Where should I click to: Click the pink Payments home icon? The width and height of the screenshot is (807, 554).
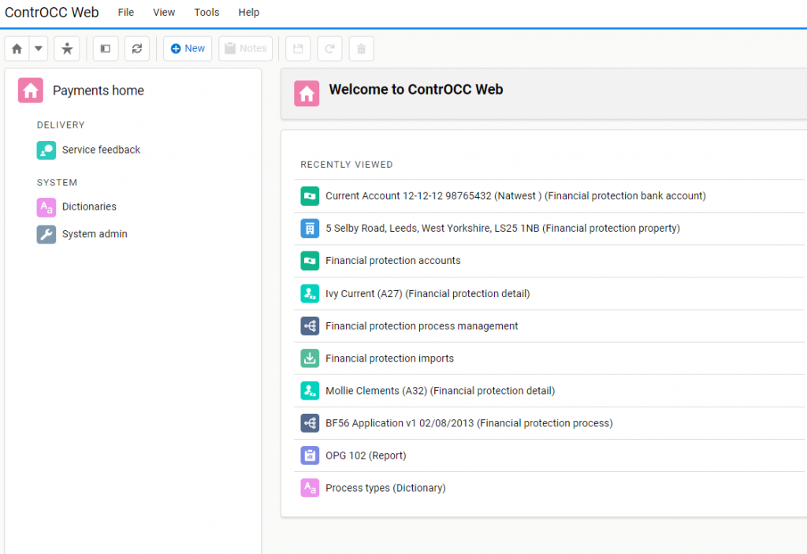pyautogui.click(x=31, y=91)
